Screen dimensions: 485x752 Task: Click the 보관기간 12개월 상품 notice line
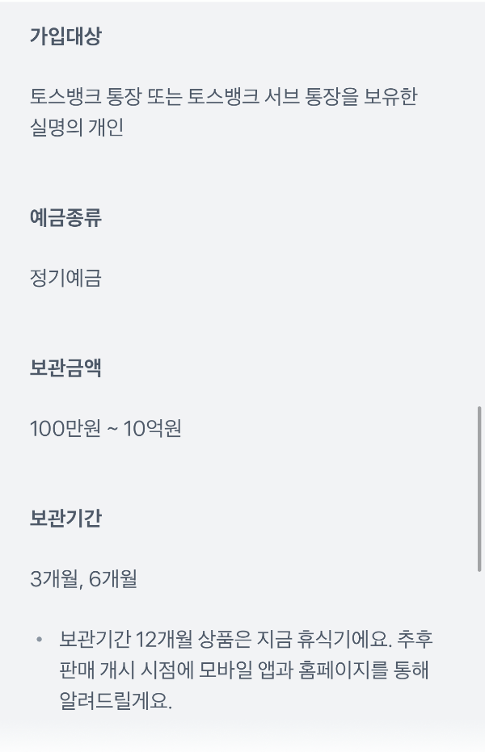point(246,639)
